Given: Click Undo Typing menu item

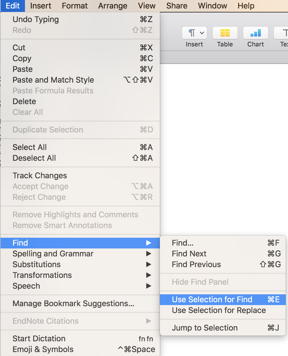Looking at the screenshot, I should click(36, 20).
